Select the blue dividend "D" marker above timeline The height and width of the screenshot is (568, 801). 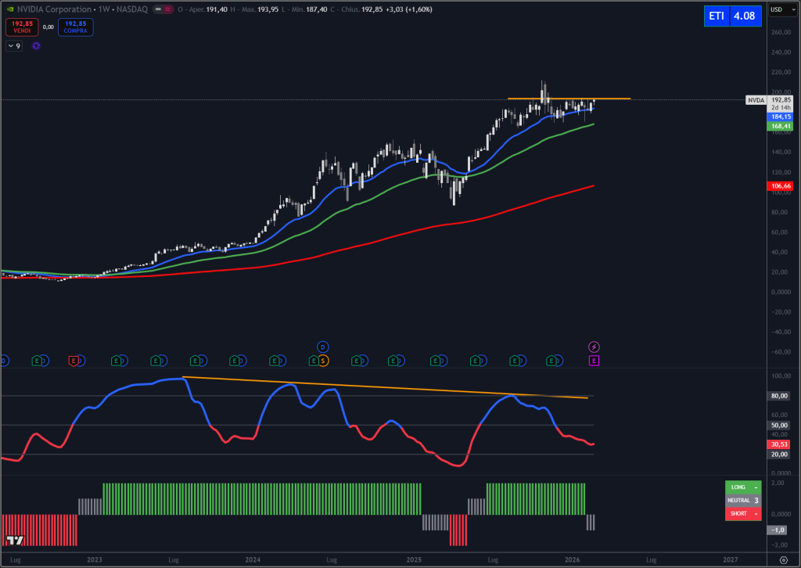[x=322, y=347]
